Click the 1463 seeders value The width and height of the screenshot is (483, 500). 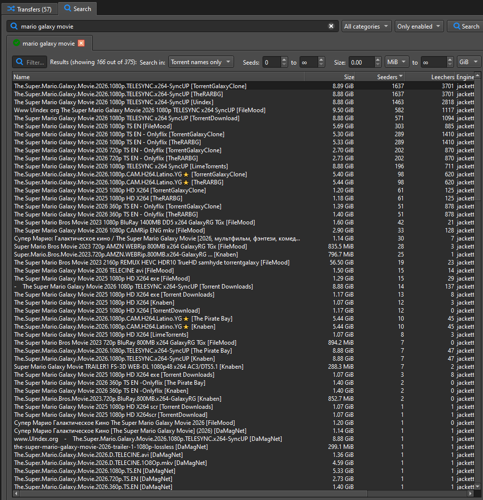point(397,102)
